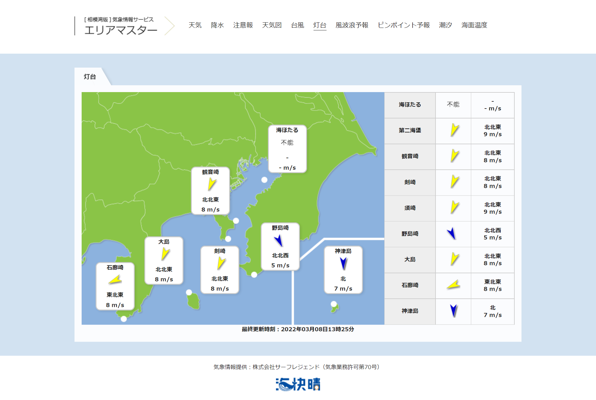596x400 pixels.
Task: Go to the 風波浪予報 page
Action: pos(352,25)
